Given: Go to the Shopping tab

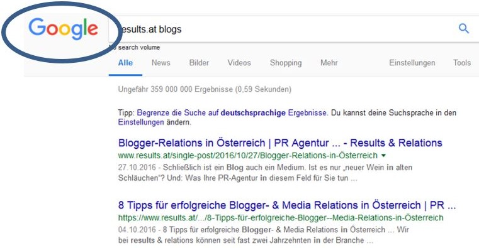Looking at the screenshot, I should click(x=286, y=63).
